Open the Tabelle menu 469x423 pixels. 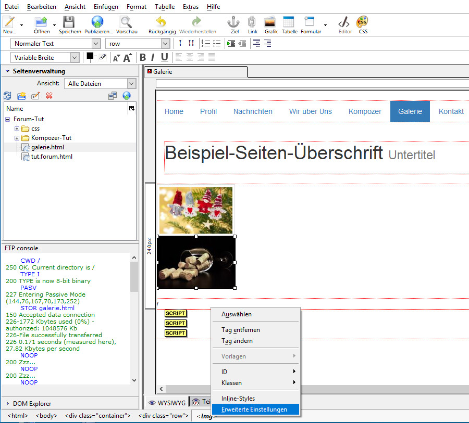coord(165,7)
